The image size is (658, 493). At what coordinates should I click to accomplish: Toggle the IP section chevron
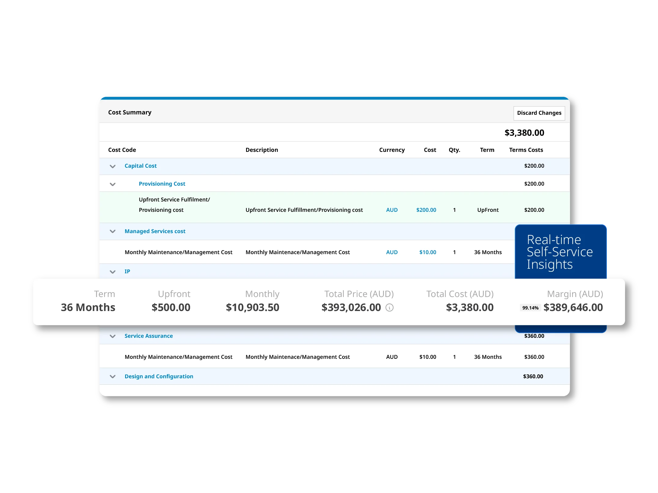(113, 272)
